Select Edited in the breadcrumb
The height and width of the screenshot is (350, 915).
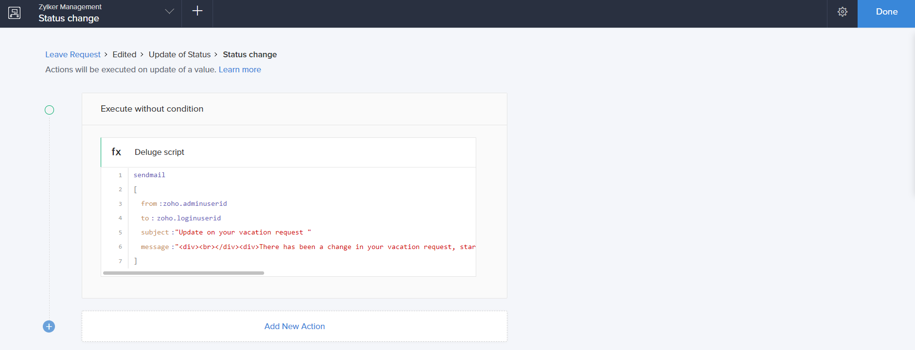pyautogui.click(x=125, y=55)
